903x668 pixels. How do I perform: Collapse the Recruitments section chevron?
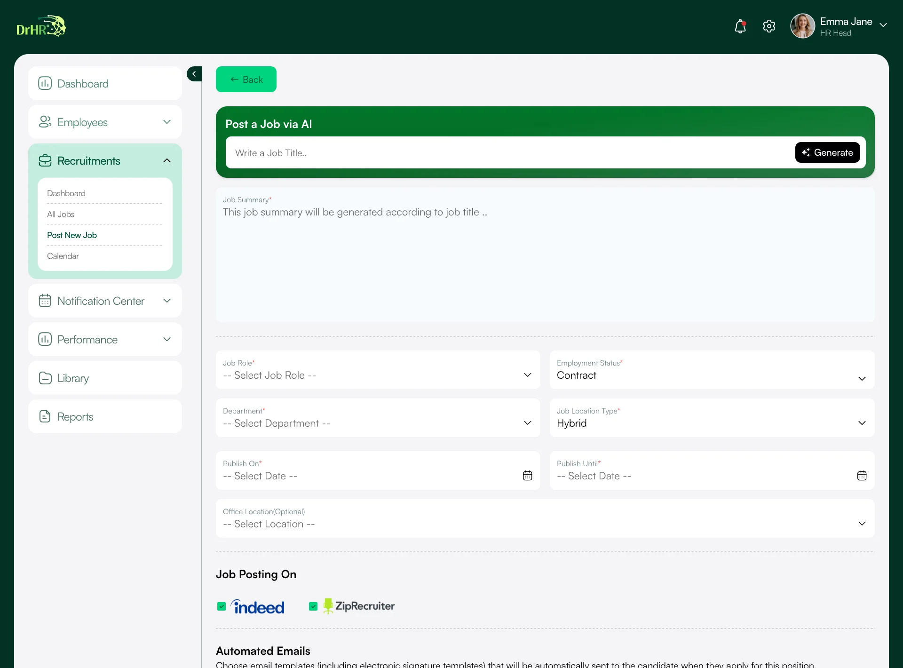pos(167,160)
